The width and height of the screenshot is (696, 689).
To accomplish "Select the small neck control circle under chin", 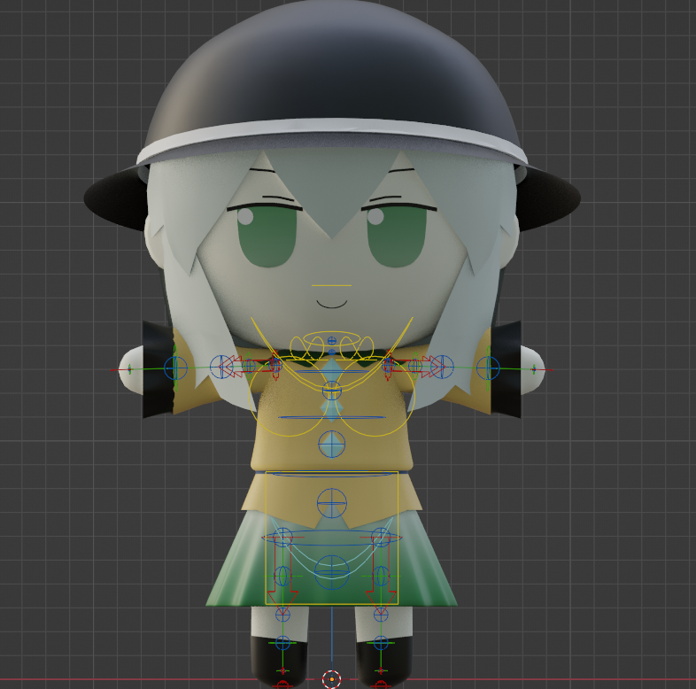I will point(331,341).
